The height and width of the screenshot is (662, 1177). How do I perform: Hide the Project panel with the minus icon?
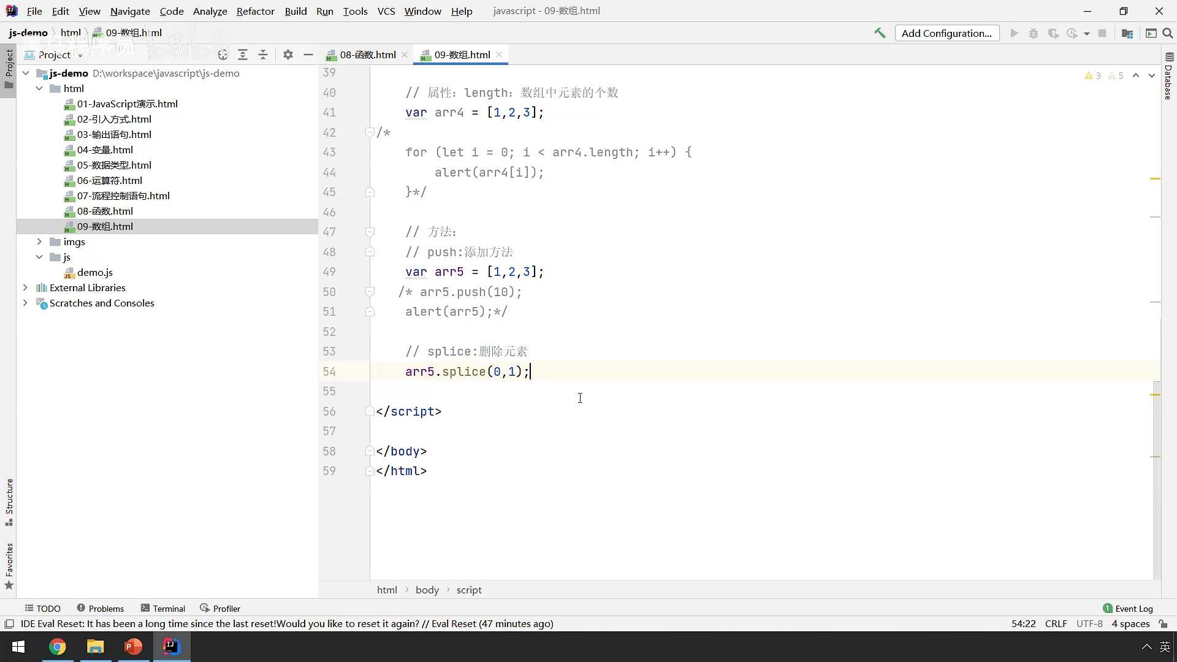pyautogui.click(x=308, y=55)
